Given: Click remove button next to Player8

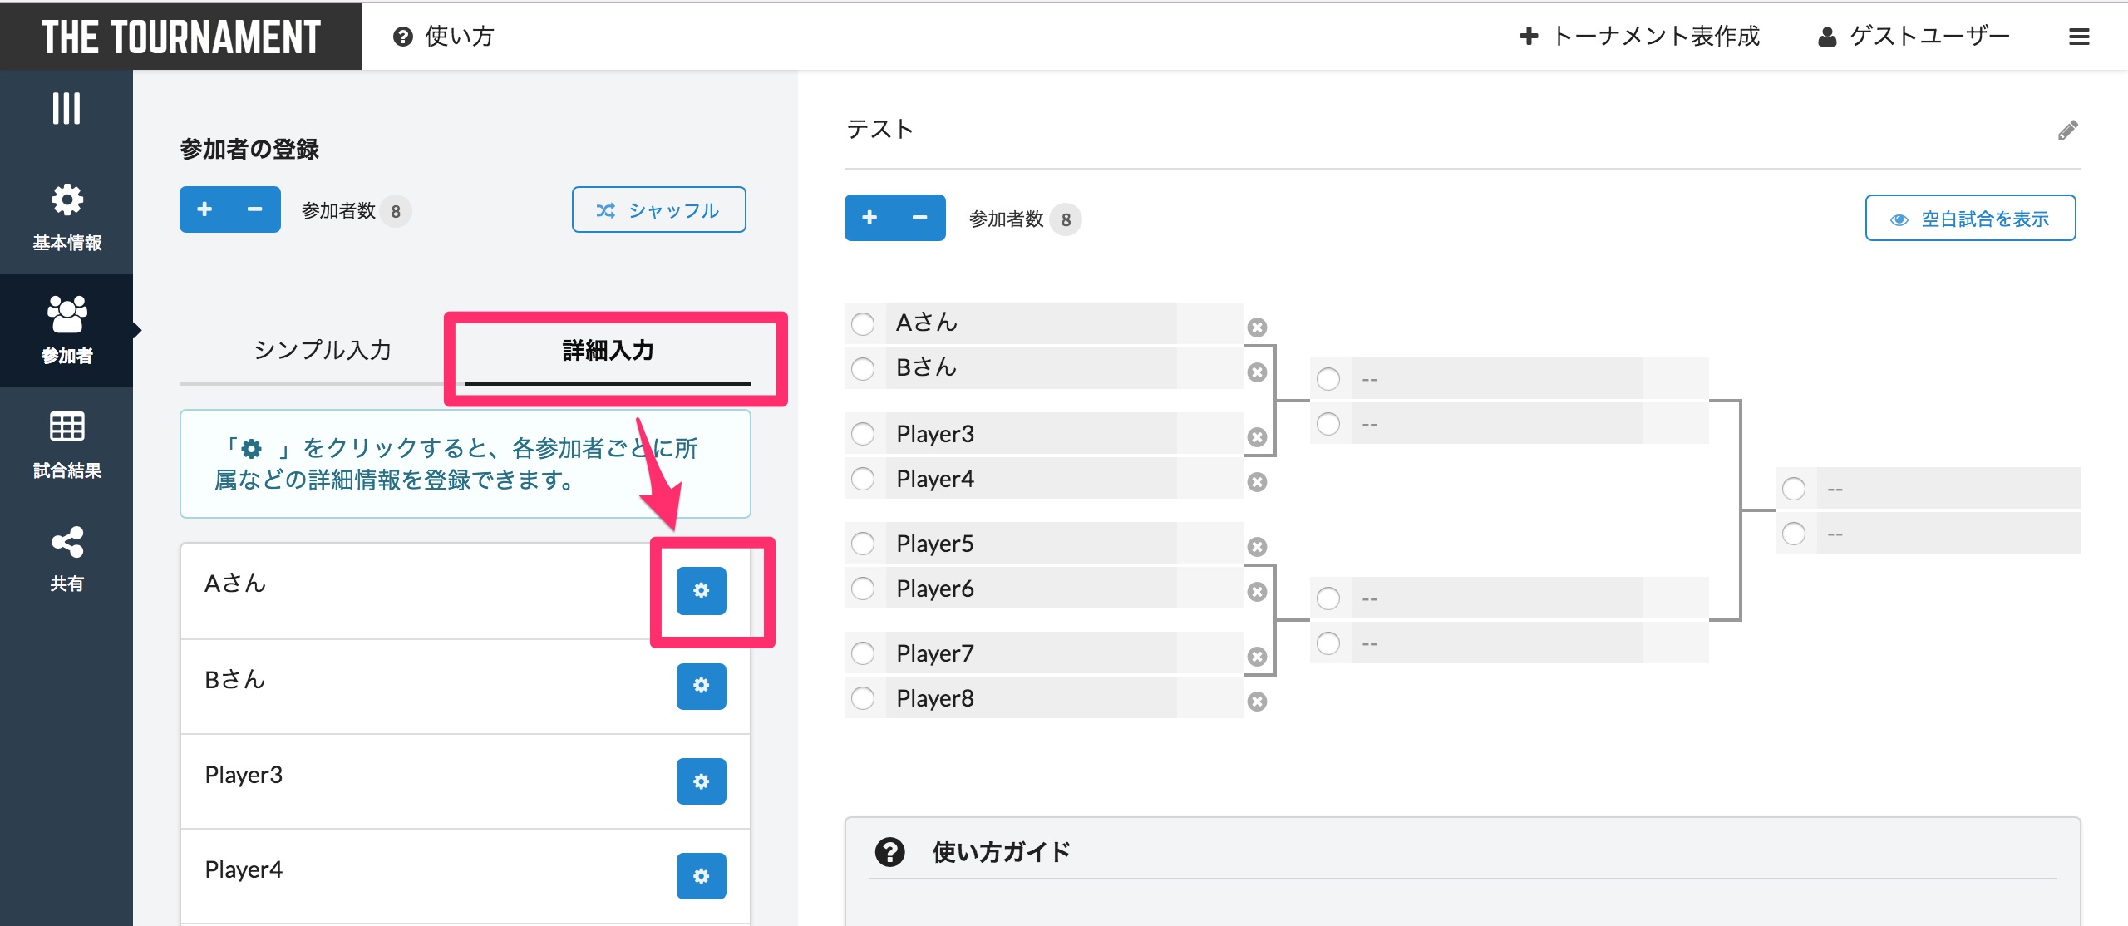Looking at the screenshot, I should pos(1258,699).
